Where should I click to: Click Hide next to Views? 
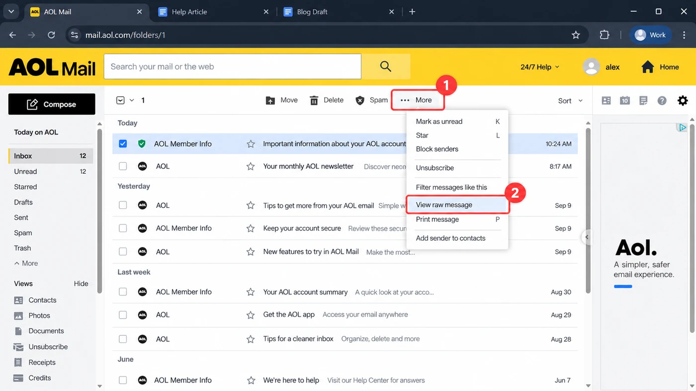81,284
